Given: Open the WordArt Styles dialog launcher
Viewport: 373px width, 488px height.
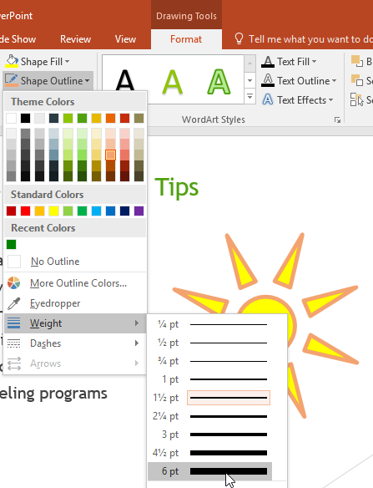Looking at the screenshot, I should 337,119.
